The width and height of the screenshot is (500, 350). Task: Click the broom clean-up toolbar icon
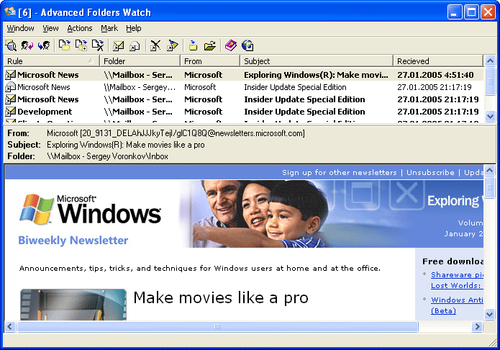point(173,45)
